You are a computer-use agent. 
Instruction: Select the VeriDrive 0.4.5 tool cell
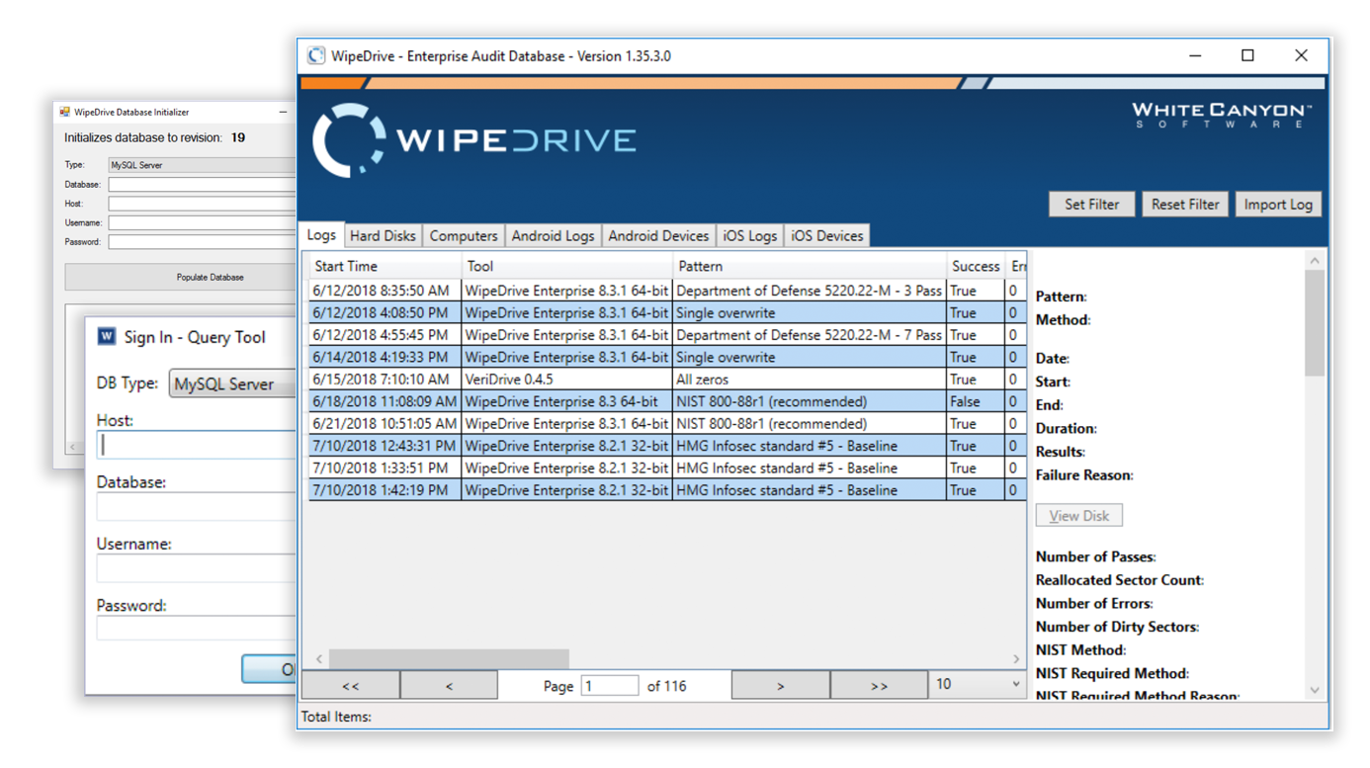coord(567,380)
